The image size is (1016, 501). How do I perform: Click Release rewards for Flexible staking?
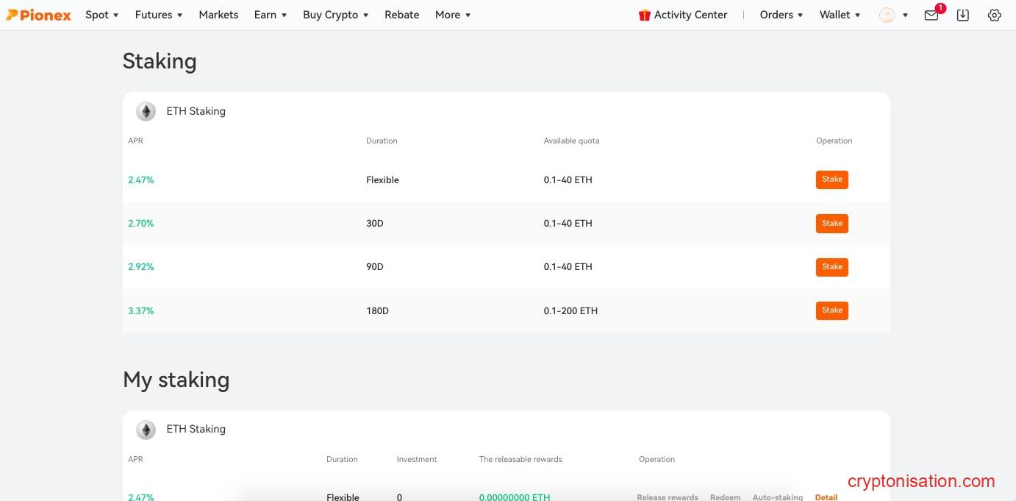667,497
